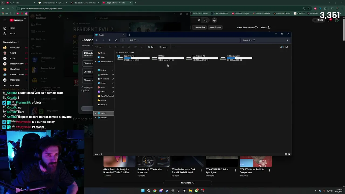Refresh the This PC folder view
This screenshot has height=194, width=345.
pos(116,40)
